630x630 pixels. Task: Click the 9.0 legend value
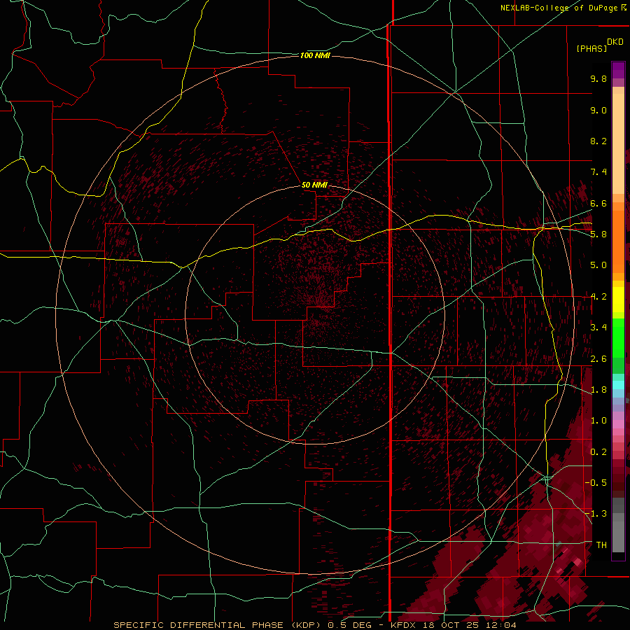[x=598, y=110]
